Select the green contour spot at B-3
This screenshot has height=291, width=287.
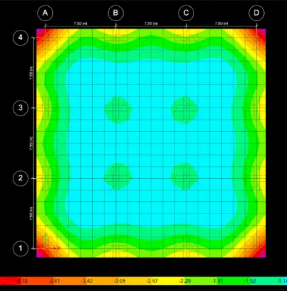point(117,110)
